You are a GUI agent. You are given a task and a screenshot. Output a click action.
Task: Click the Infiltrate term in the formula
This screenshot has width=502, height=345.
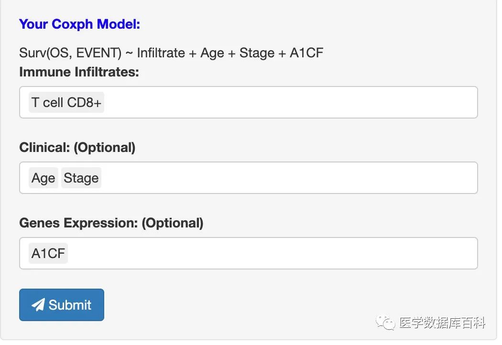[161, 53]
